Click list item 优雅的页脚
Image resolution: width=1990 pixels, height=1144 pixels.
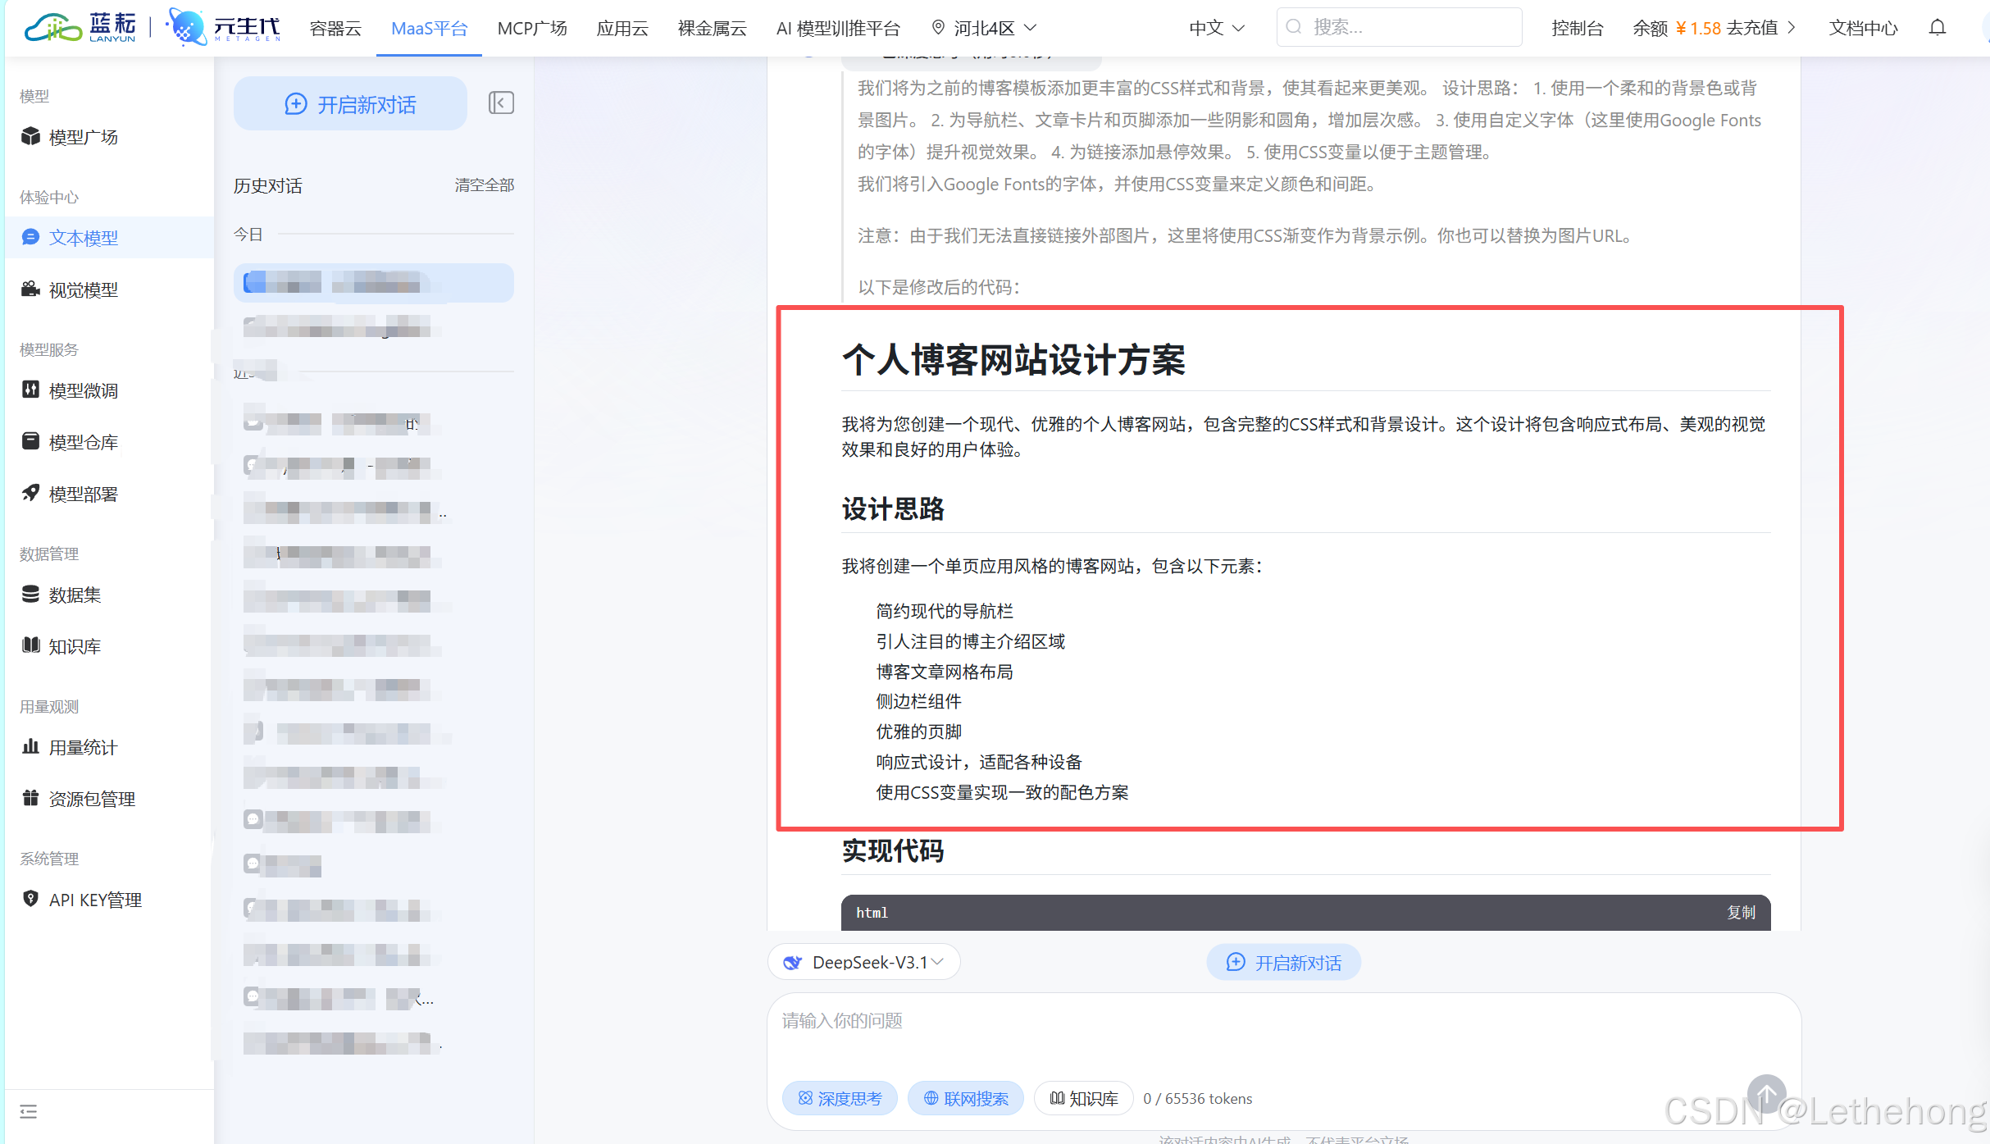pyautogui.click(x=918, y=732)
